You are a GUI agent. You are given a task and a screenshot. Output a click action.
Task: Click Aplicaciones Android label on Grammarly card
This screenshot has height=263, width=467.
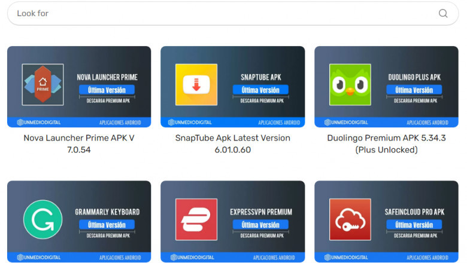(x=120, y=258)
